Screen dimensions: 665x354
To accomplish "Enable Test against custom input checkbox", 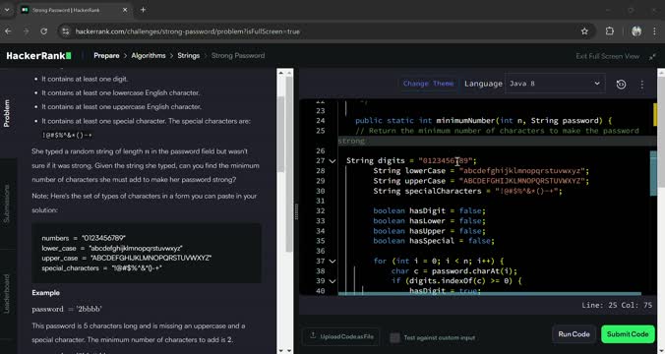I will coord(394,337).
